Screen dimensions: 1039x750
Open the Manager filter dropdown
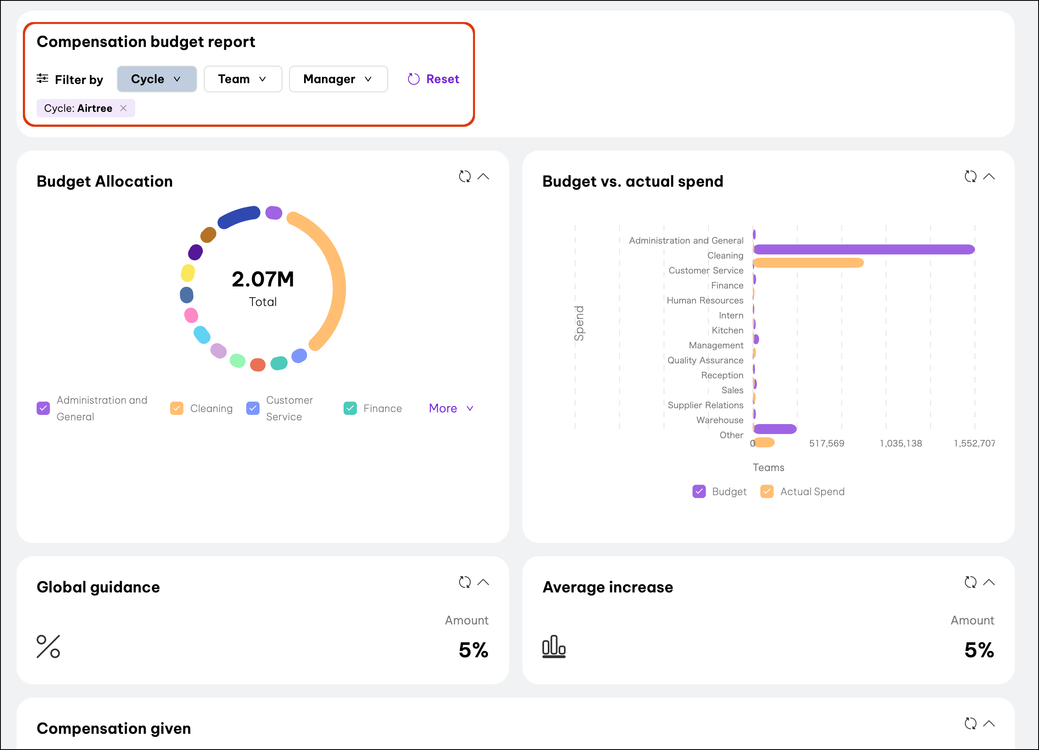click(x=338, y=79)
